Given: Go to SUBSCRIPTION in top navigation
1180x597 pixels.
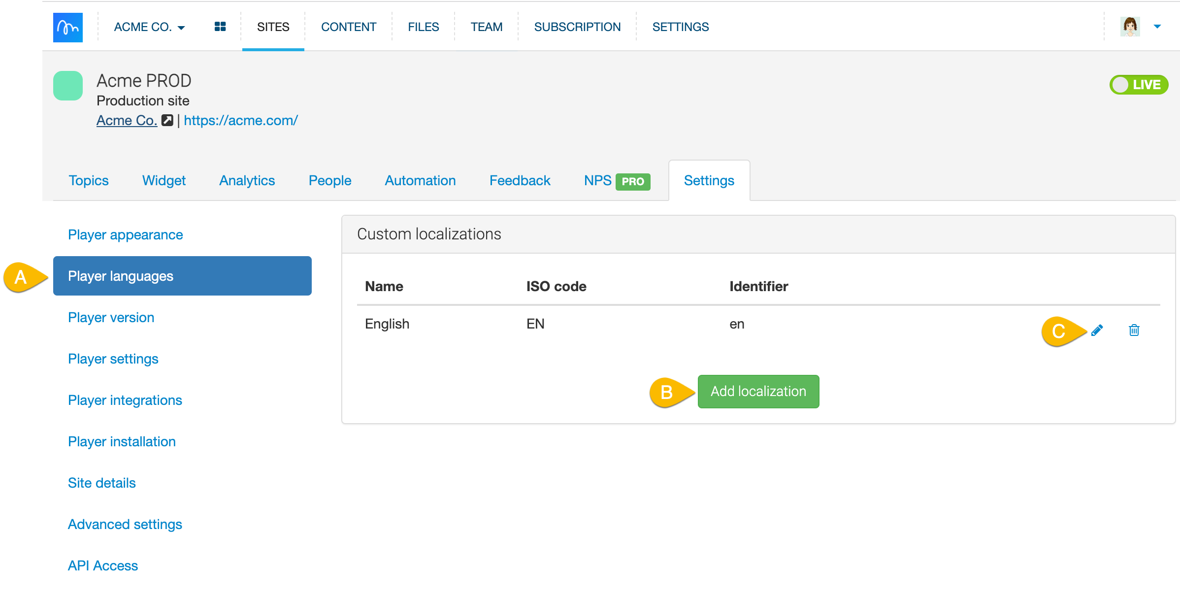Looking at the screenshot, I should [577, 27].
